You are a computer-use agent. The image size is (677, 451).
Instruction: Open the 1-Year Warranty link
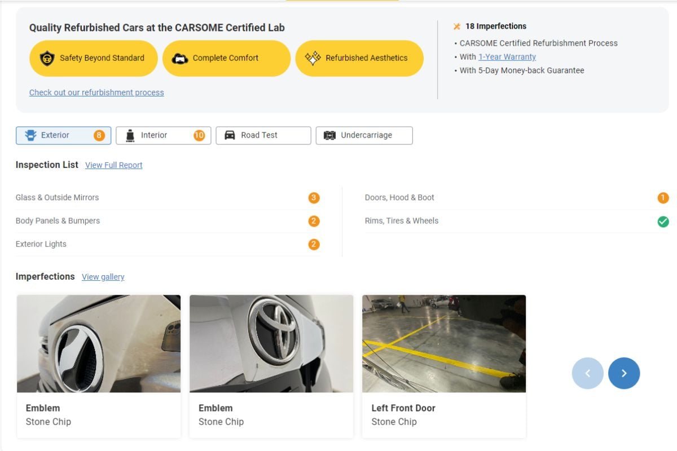507,56
